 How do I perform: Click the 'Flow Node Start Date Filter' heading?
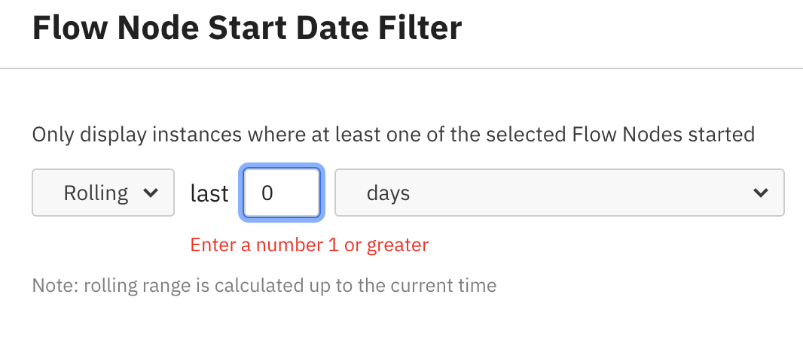[246, 29]
